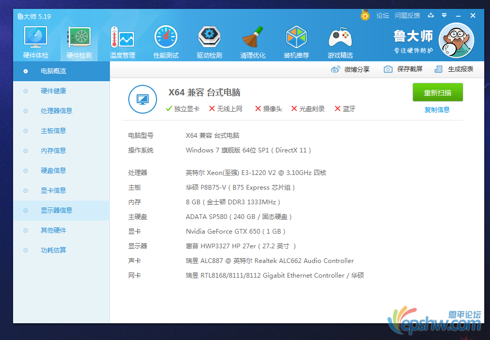Click the desktop computer icon in the circle

142,99
